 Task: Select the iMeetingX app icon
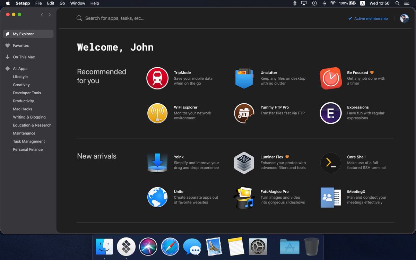coord(330,197)
